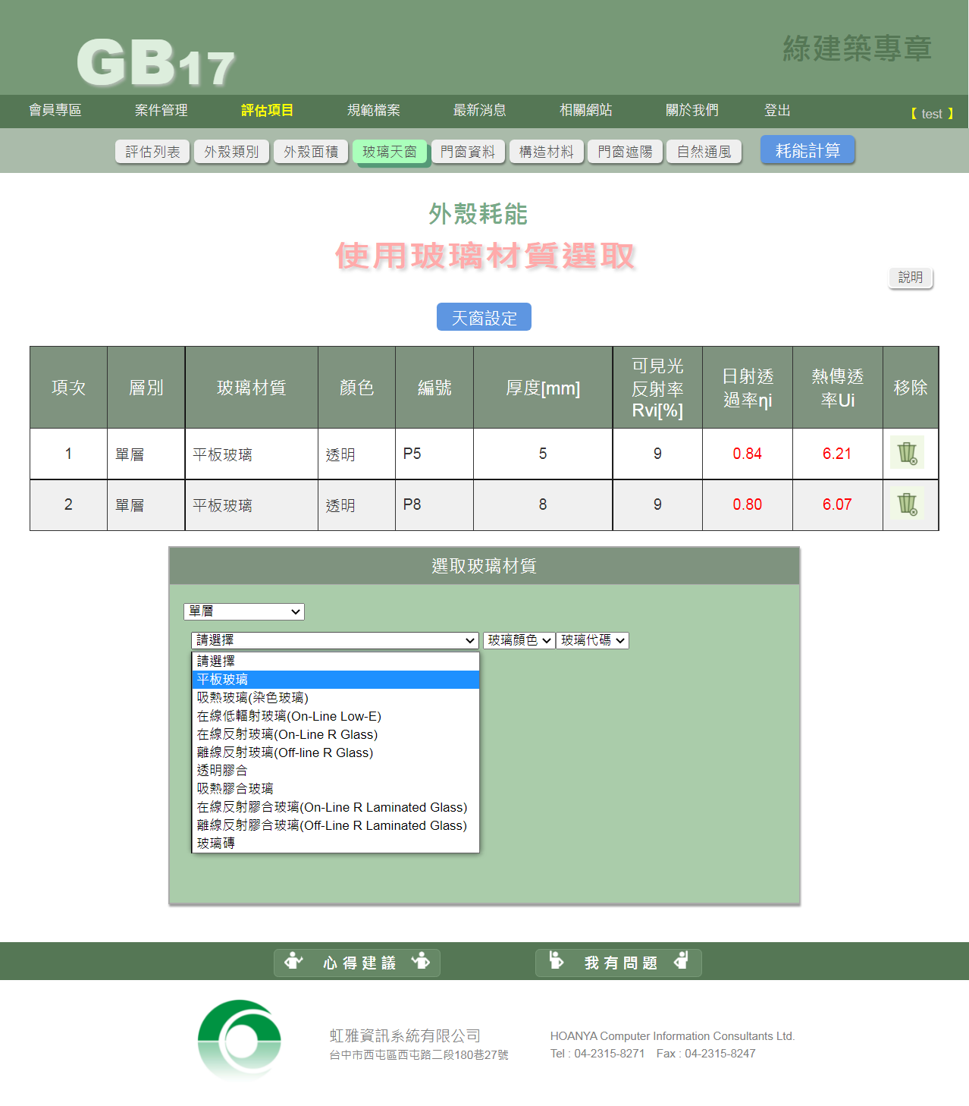
Task: Select 玻璃磚 in the material list
Action: (x=335, y=844)
